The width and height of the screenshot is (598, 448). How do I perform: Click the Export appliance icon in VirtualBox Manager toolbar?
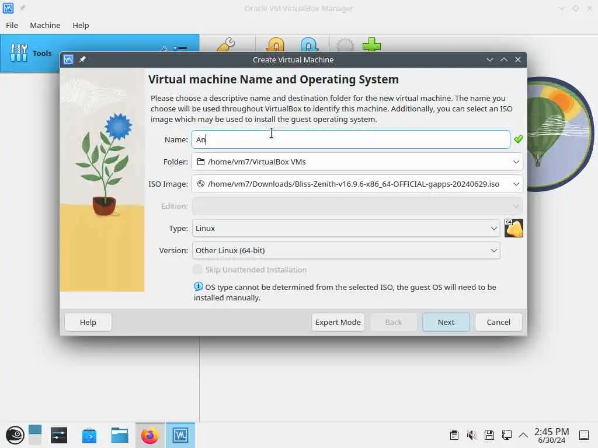point(309,44)
